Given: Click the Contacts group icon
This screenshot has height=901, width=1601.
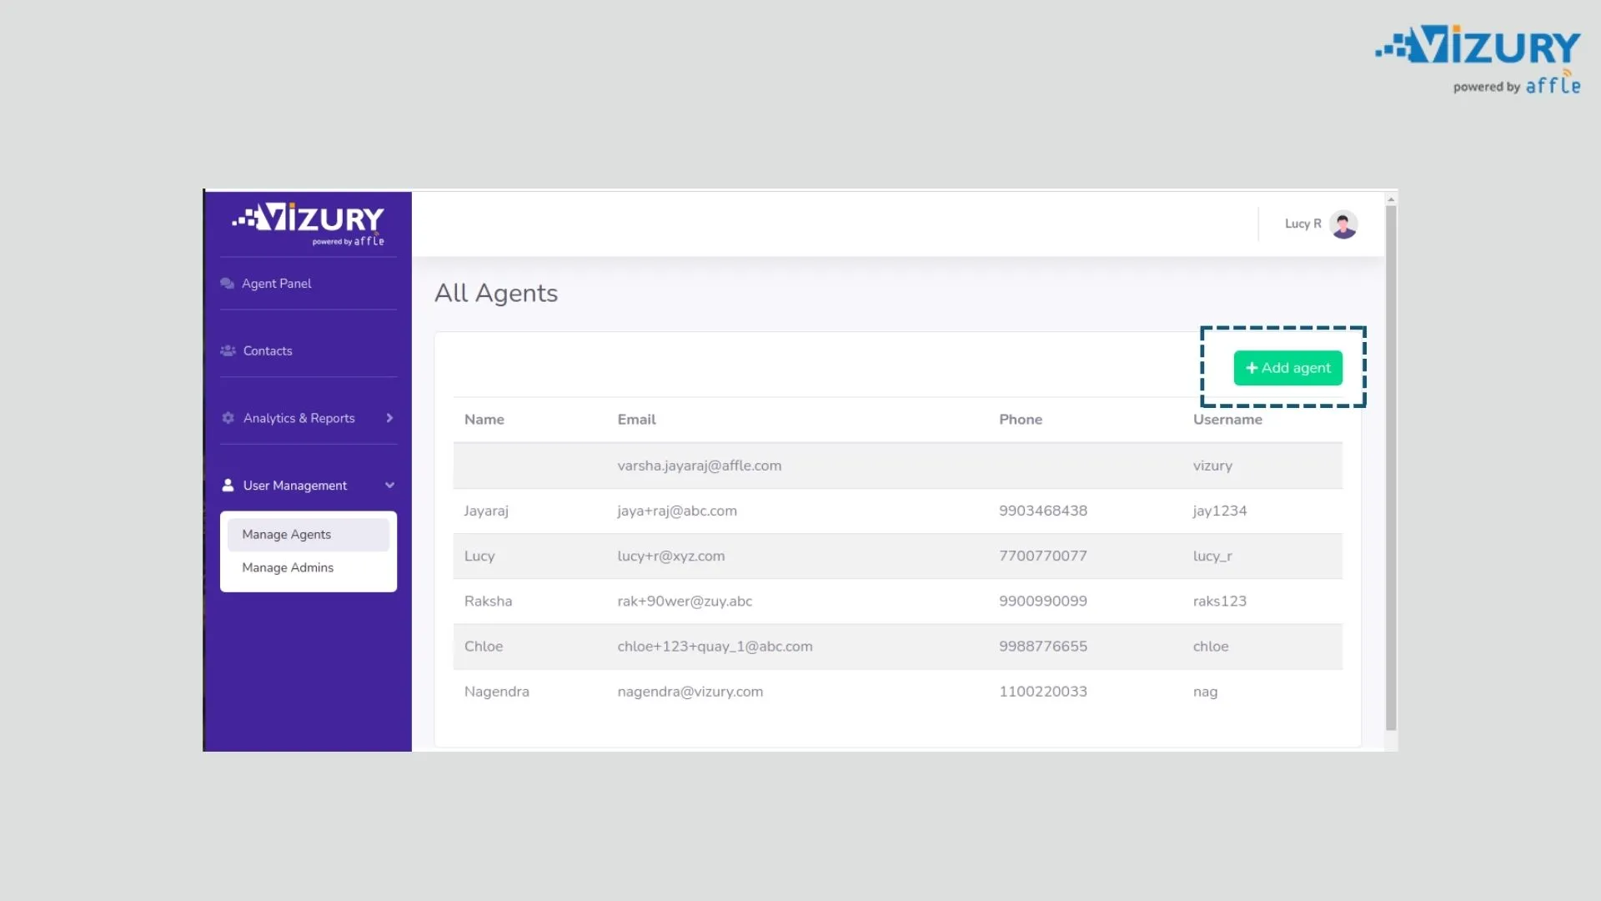Looking at the screenshot, I should click(228, 351).
